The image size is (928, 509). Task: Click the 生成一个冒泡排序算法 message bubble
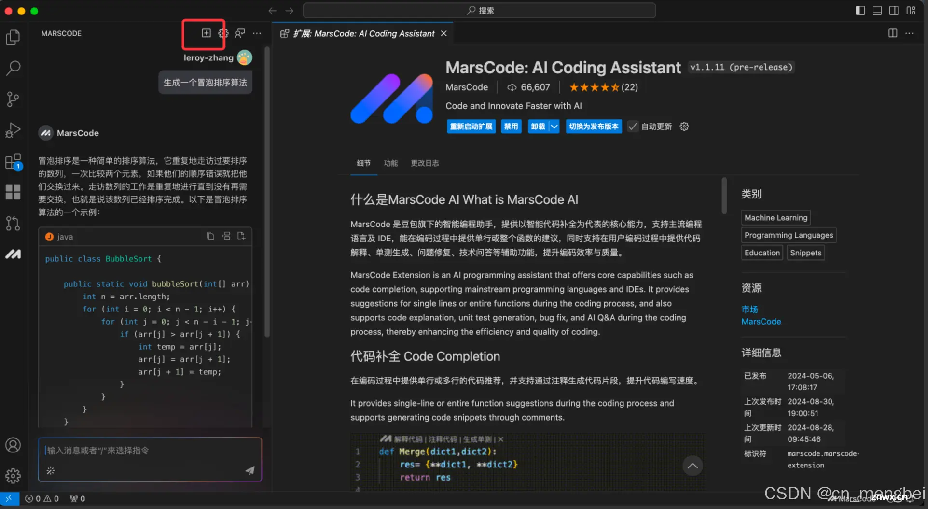[x=205, y=83]
